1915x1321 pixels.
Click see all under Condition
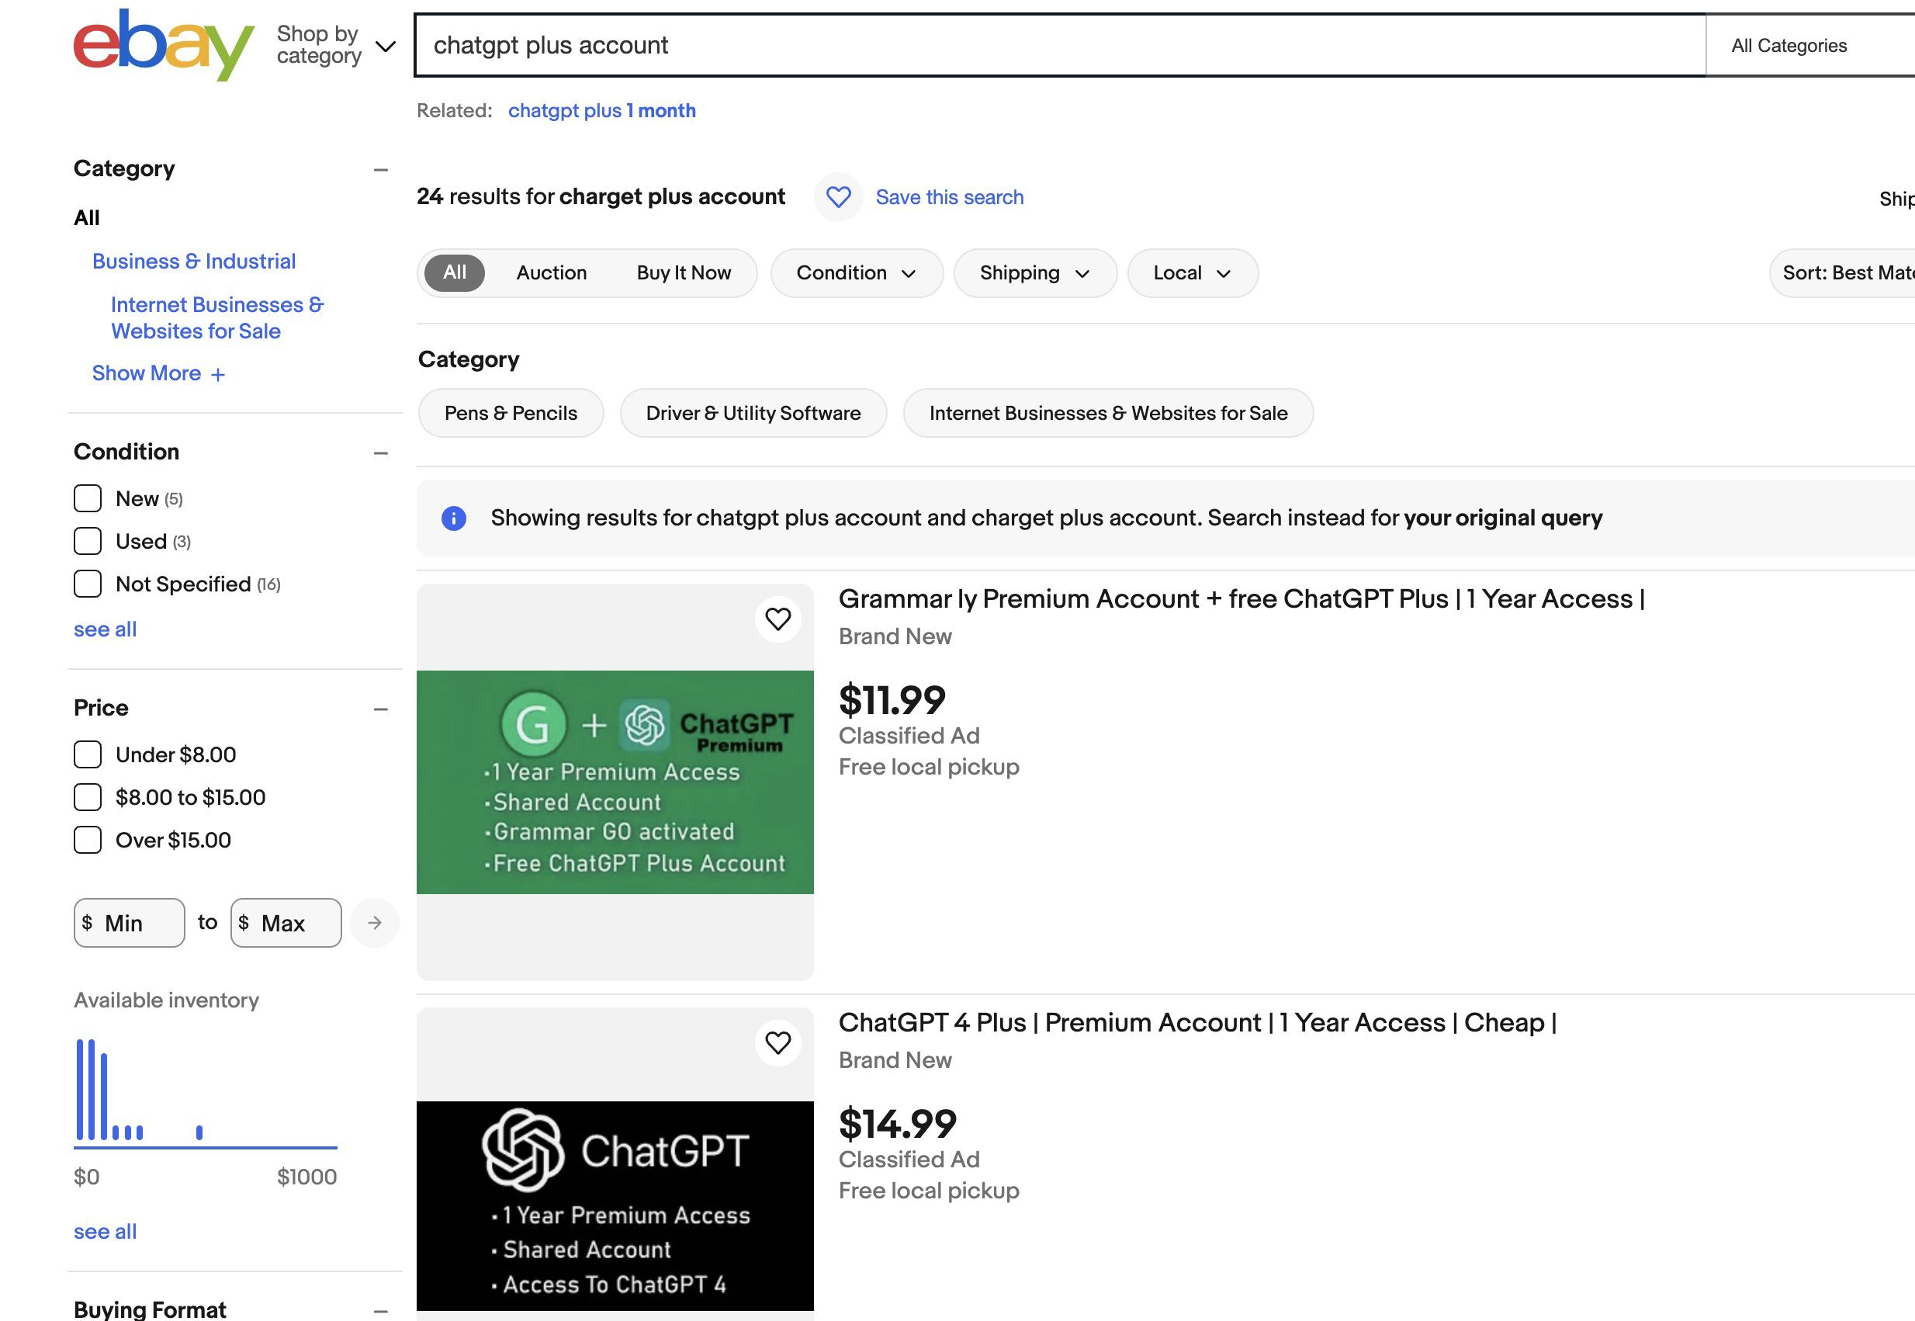tap(105, 629)
